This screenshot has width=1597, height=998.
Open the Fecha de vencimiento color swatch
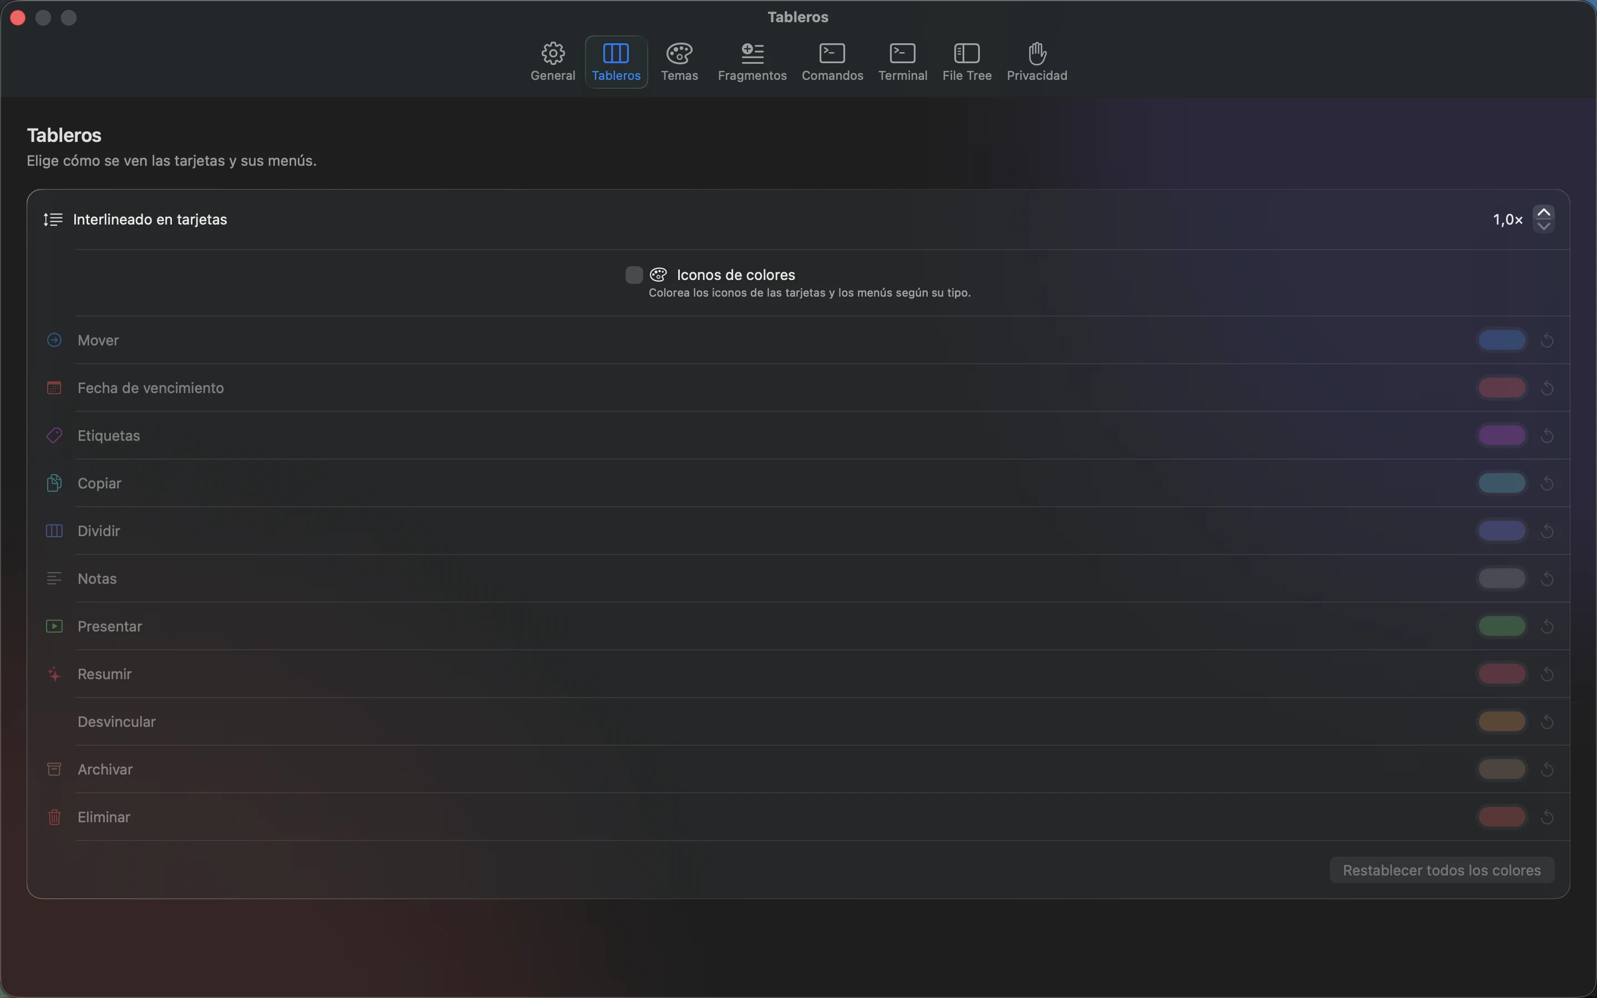click(1501, 388)
